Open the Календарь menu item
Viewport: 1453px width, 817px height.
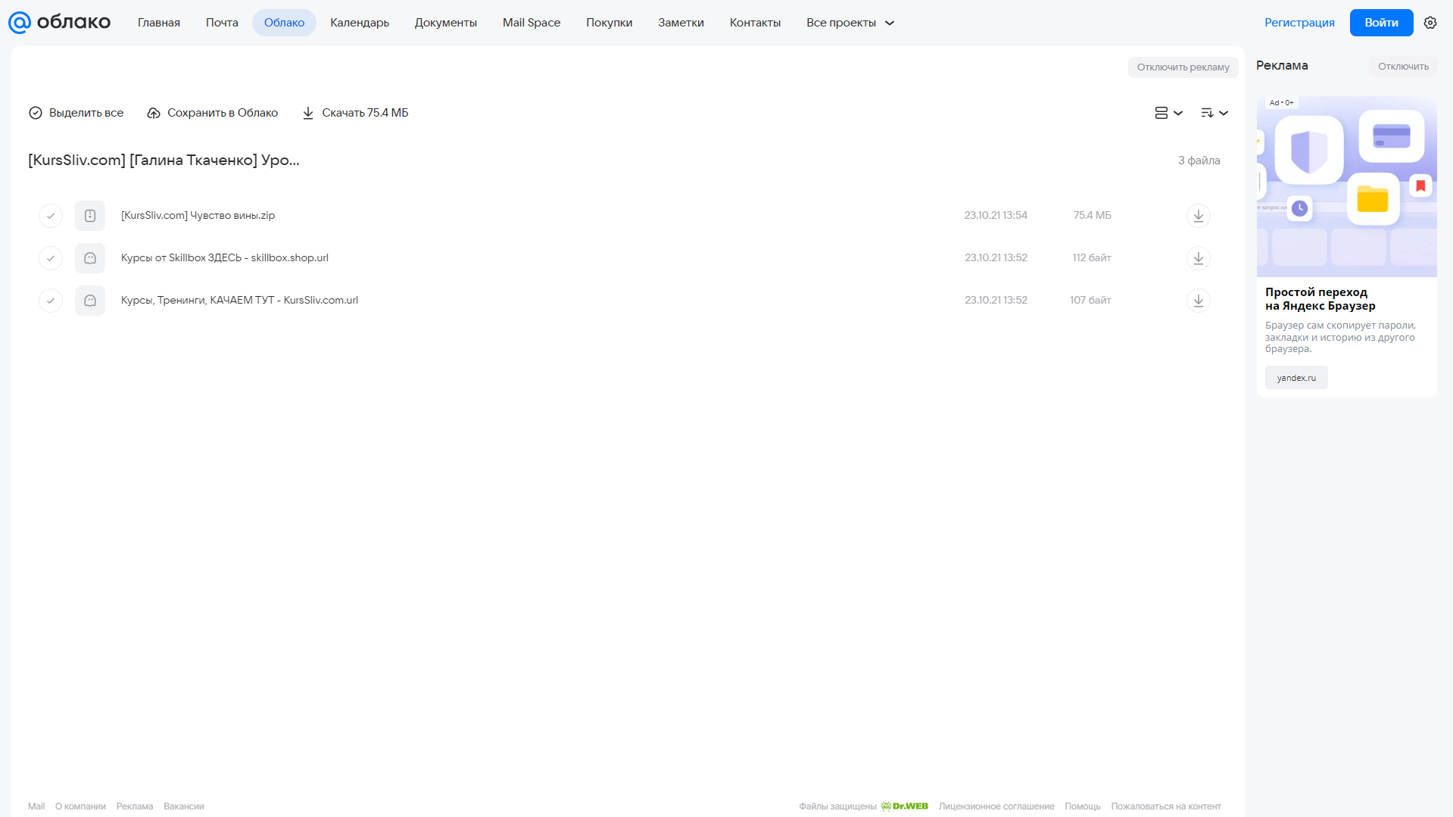coord(360,23)
